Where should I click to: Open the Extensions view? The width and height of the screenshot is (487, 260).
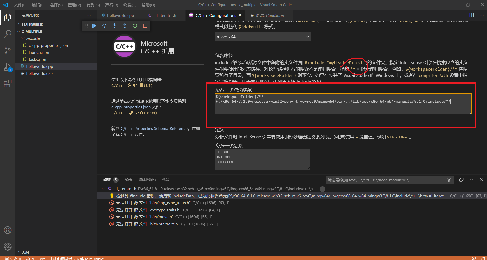coord(8,84)
